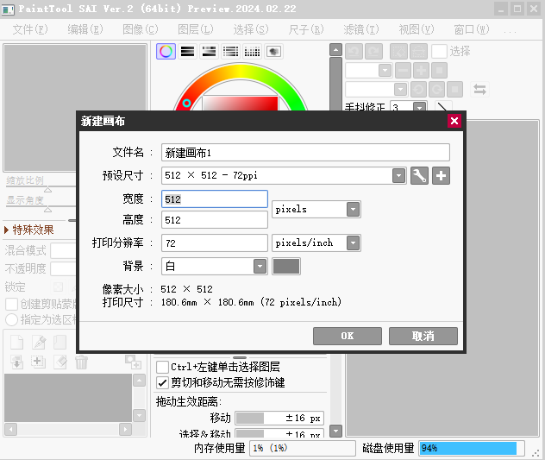Viewport: 545px width, 460px height.
Task: Show the HSV sliders panel icon
Action: pyautogui.click(x=209, y=52)
